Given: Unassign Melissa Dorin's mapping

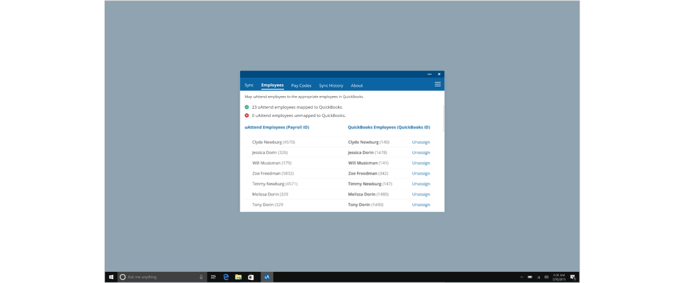Looking at the screenshot, I should click(x=421, y=194).
